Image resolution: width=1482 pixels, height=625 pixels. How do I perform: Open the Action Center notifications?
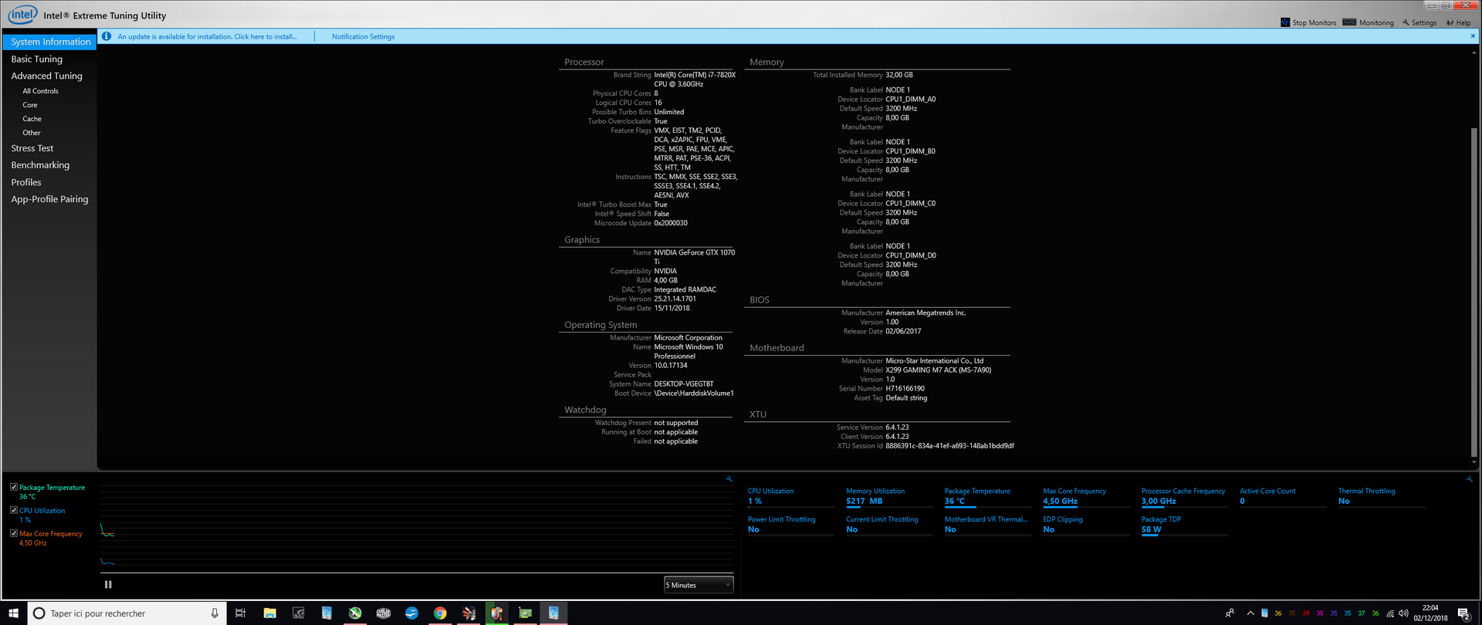click(x=1463, y=613)
